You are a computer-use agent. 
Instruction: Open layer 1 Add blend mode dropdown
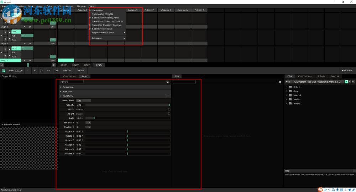pyautogui.click(x=16, y=48)
